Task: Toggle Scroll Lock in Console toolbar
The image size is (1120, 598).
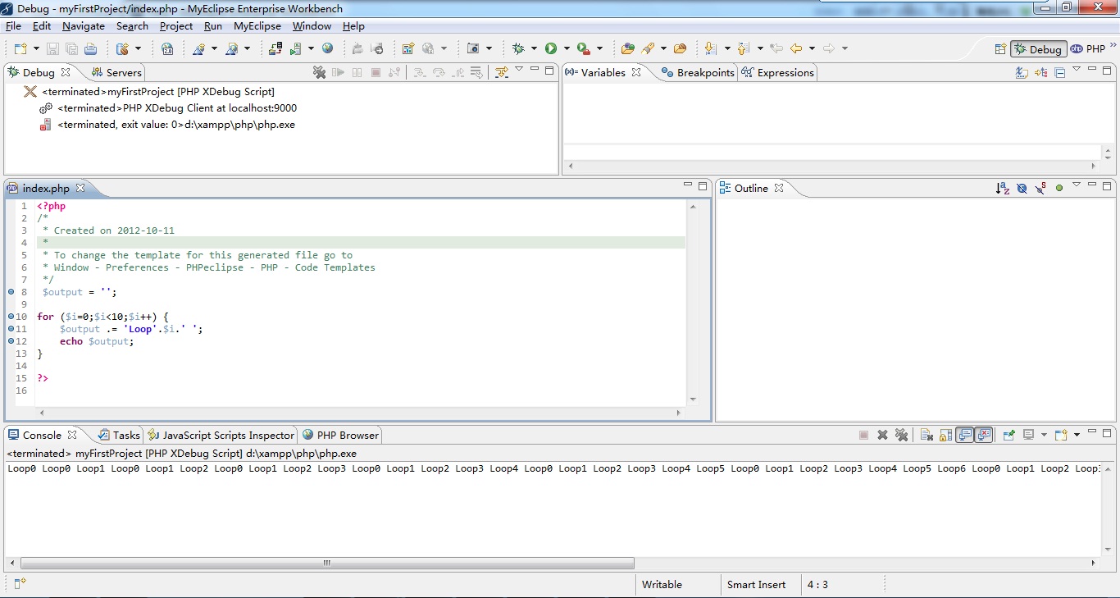Action: [x=945, y=436]
